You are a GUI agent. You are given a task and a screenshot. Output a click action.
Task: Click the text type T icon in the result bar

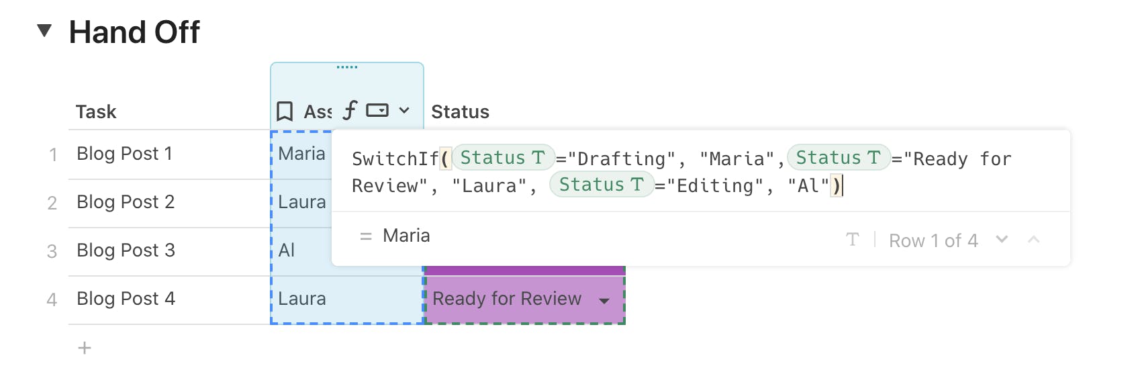853,240
